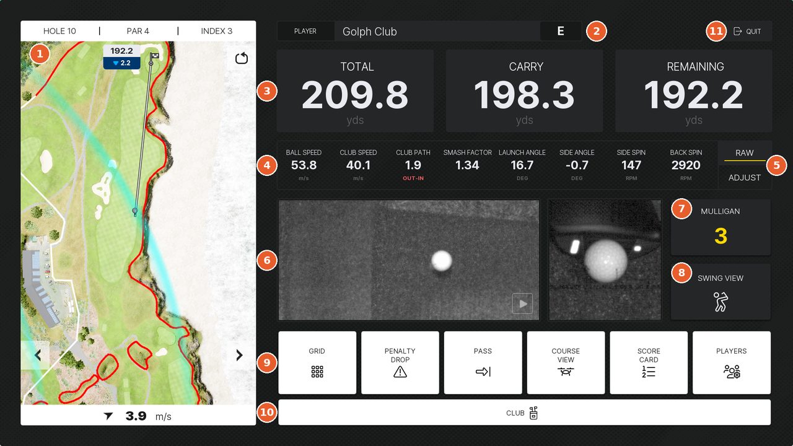This screenshot has width=793, height=446.
Task: Click the HOLE 10 label
Action: tap(59, 31)
